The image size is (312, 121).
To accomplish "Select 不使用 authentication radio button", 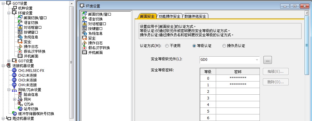I will click(167, 46).
